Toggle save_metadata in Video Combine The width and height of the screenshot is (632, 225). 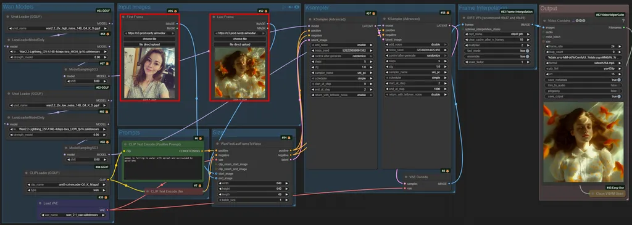584,80
